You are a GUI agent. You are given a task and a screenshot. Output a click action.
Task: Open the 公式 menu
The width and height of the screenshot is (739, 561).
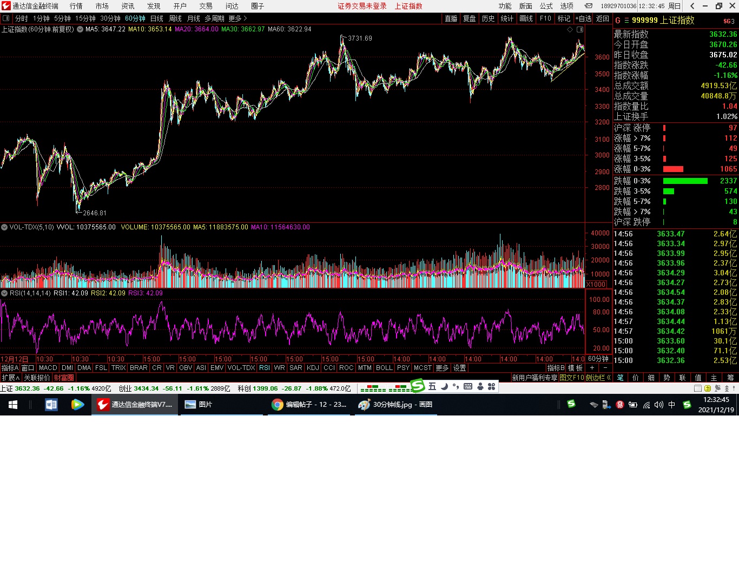[x=546, y=6]
